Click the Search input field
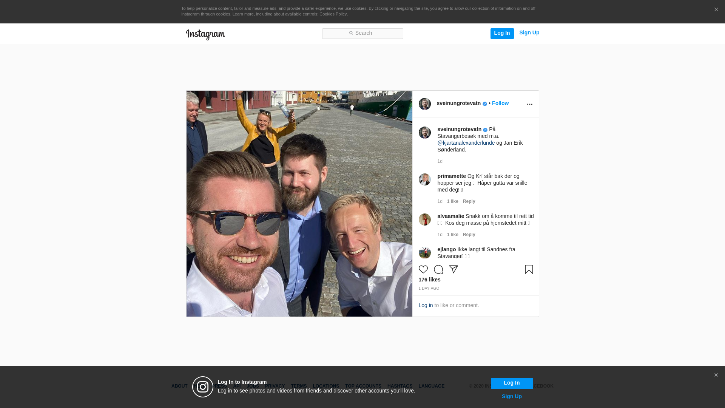Screen dimensions: 725x408 tap(362, 33)
